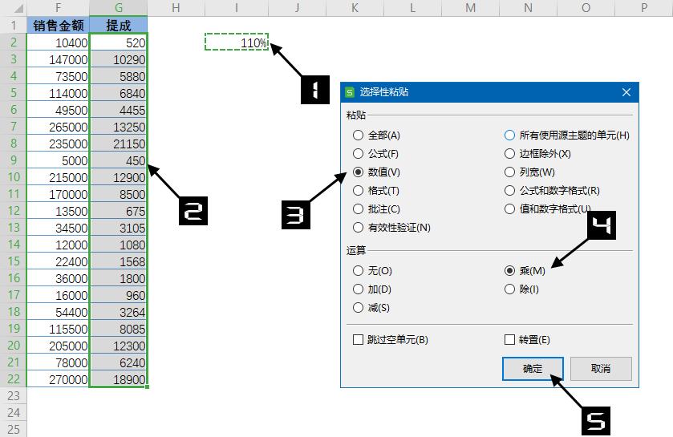Choose 无(O) operation
Image resolution: width=673 pixels, height=437 pixels.
372,270
